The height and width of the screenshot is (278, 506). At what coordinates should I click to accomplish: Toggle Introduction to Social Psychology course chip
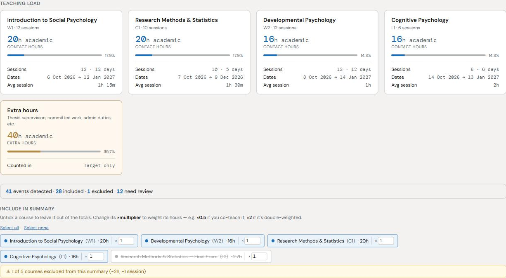coord(69,241)
